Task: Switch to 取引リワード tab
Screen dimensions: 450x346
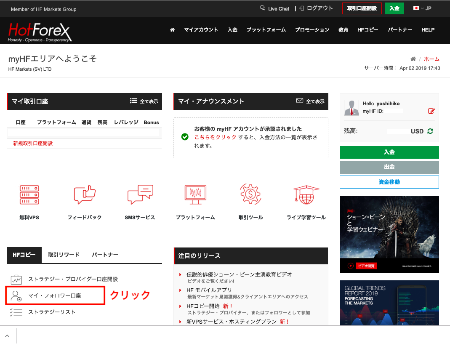Action: click(64, 255)
